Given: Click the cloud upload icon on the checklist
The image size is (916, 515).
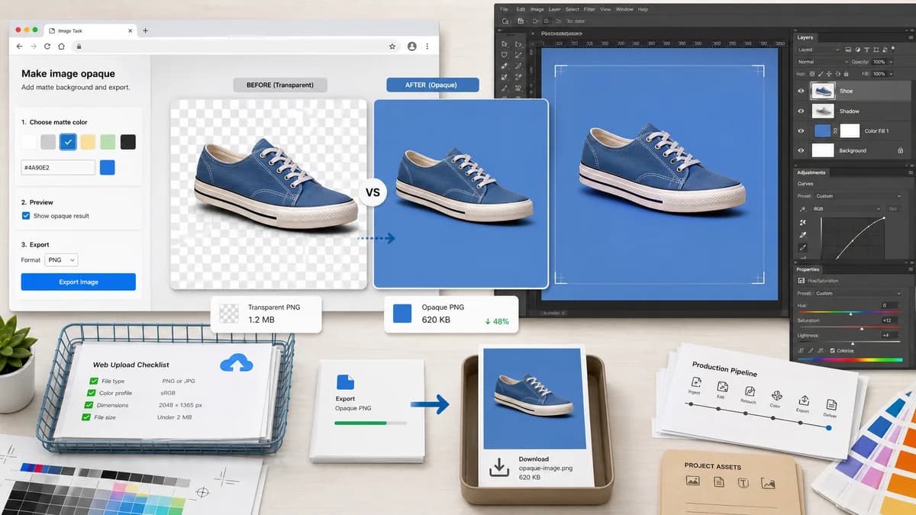Looking at the screenshot, I should click(237, 363).
